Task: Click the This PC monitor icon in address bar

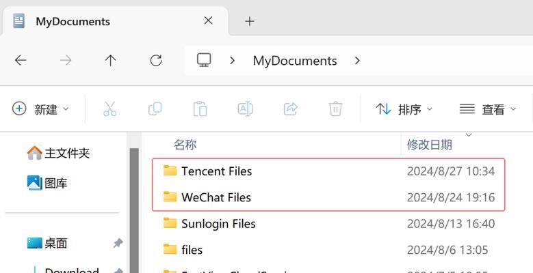Action: click(204, 60)
